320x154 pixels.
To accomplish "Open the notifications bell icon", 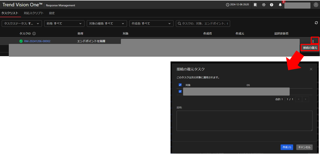I will tap(280, 5).
